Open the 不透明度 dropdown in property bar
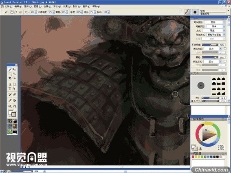231x173 pixels. point(54,12)
